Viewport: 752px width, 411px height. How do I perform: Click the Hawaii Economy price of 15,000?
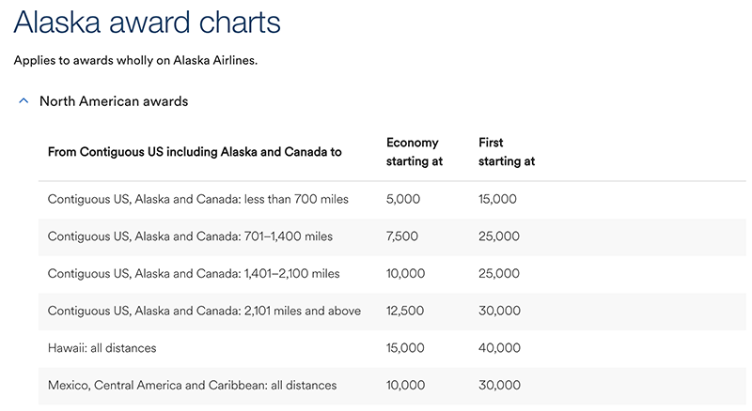click(406, 347)
